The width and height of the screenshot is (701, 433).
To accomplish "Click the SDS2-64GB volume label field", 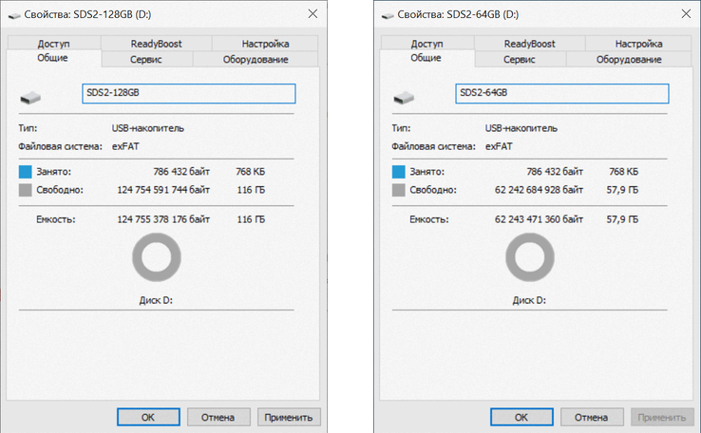I will pyautogui.click(x=560, y=94).
